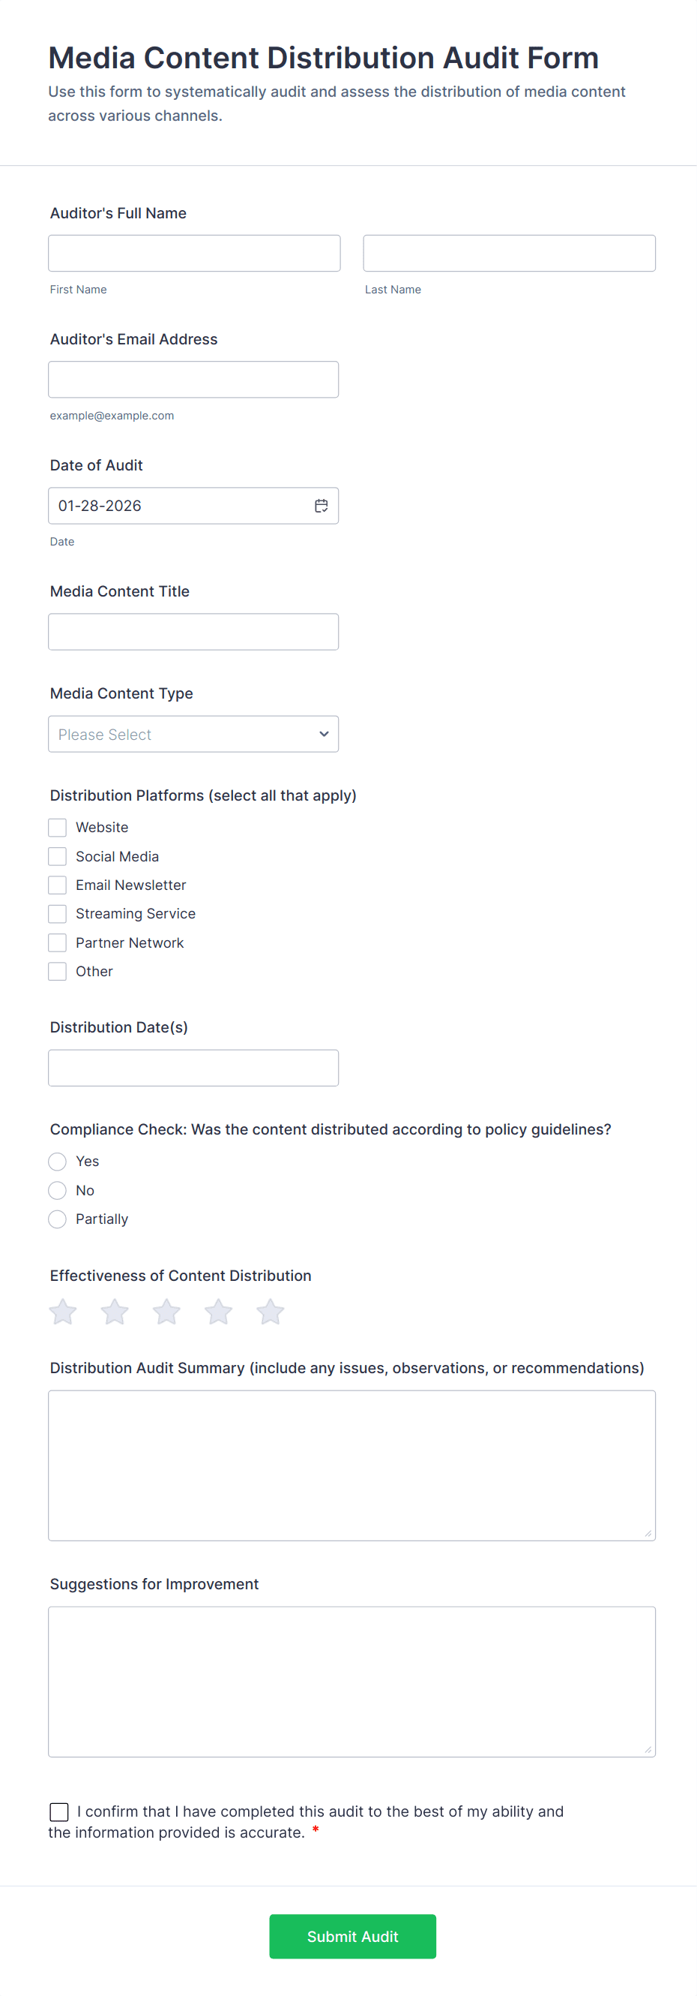The height and width of the screenshot is (1996, 697).
Task: Click the Distribution Audit Summary textarea
Action: pos(351,1465)
